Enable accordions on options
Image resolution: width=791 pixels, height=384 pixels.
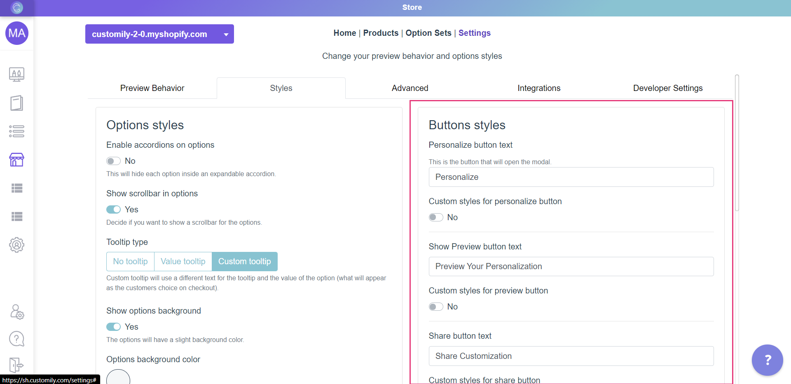(113, 161)
